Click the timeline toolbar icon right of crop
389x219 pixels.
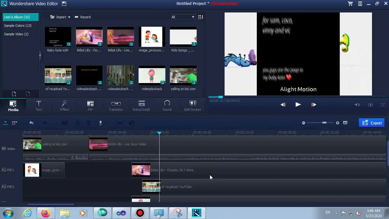[132, 123]
